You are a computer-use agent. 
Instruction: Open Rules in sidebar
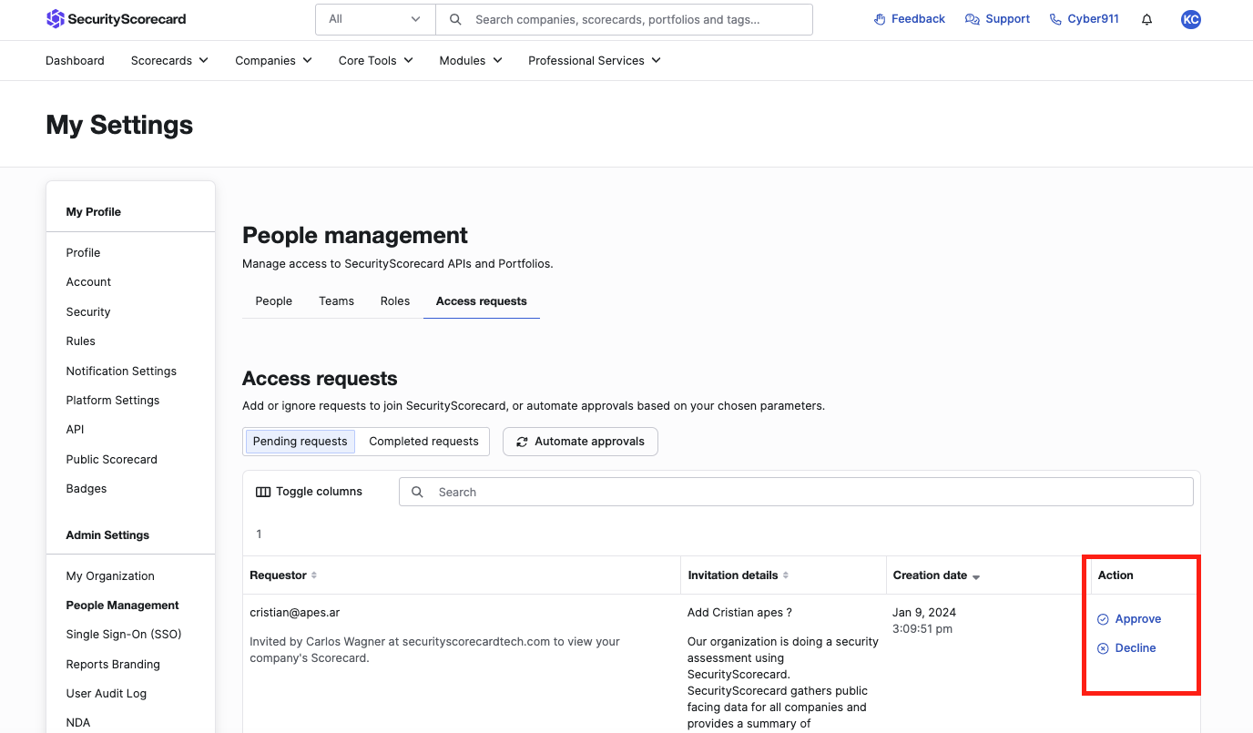click(x=80, y=341)
